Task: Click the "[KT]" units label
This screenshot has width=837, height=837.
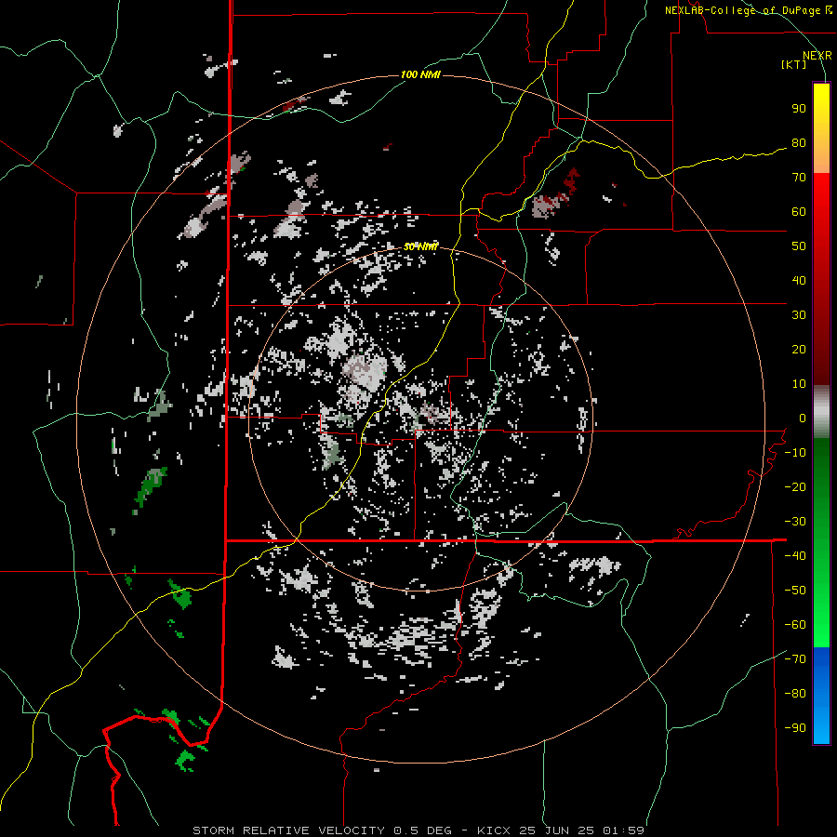Action: coord(794,64)
